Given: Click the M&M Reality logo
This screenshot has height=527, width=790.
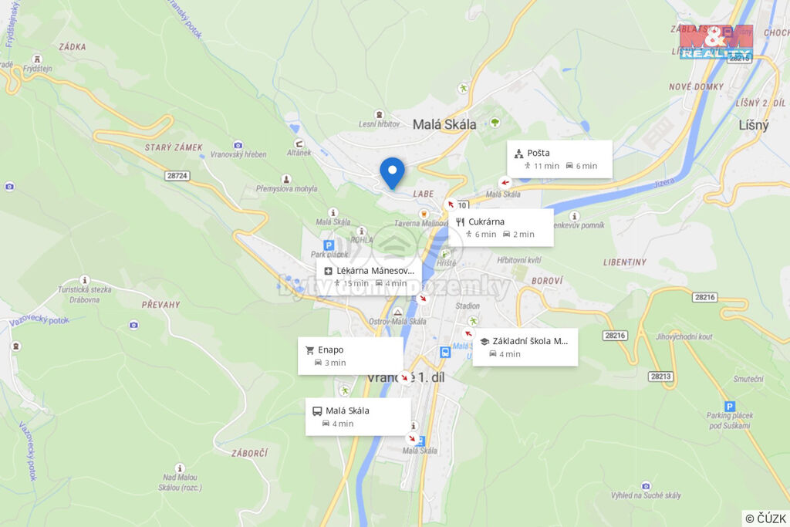Looking at the screenshot, I should pyautogui.click(x=716, y=42).
